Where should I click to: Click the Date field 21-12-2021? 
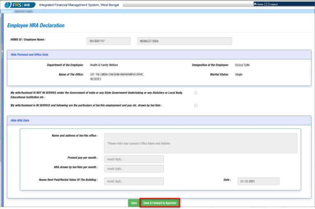click(x=258, y=181)
